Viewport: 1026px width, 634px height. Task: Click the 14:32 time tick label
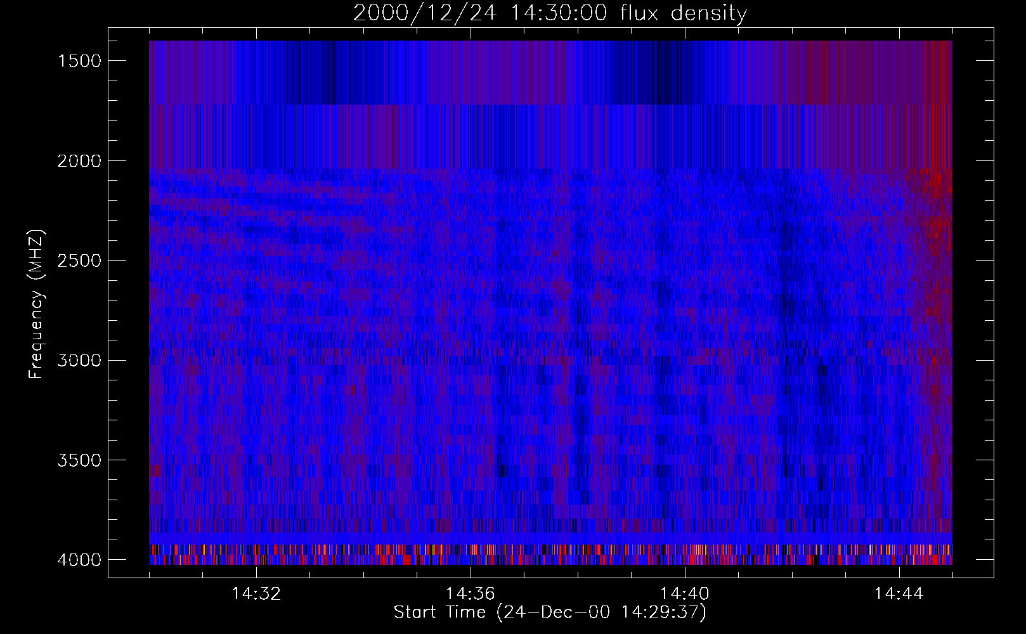(256, 594)
